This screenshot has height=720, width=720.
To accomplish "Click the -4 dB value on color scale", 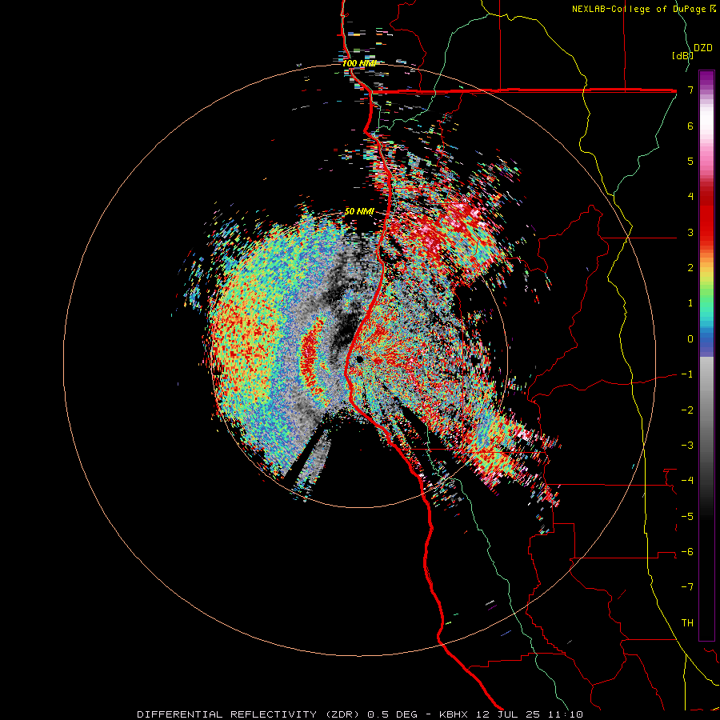I will (x=687, y=481).
